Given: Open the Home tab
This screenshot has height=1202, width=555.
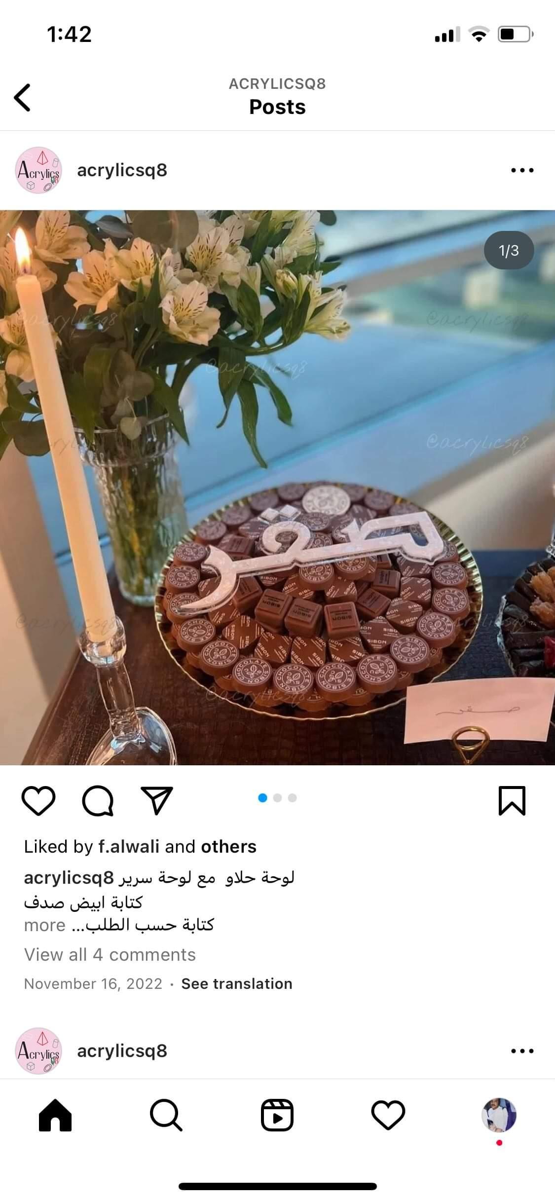Looking at the screenshot, I should (x=55, y=1115).
